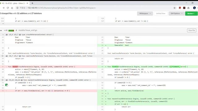Select the 'Doer *User' line on the right side

tap(148, 37)
